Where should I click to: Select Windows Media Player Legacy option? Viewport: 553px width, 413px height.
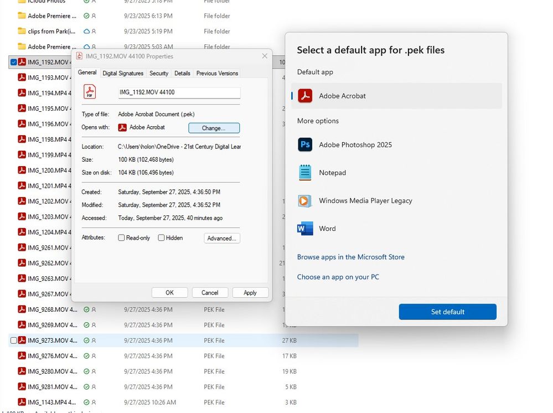[x=396, y=200]
